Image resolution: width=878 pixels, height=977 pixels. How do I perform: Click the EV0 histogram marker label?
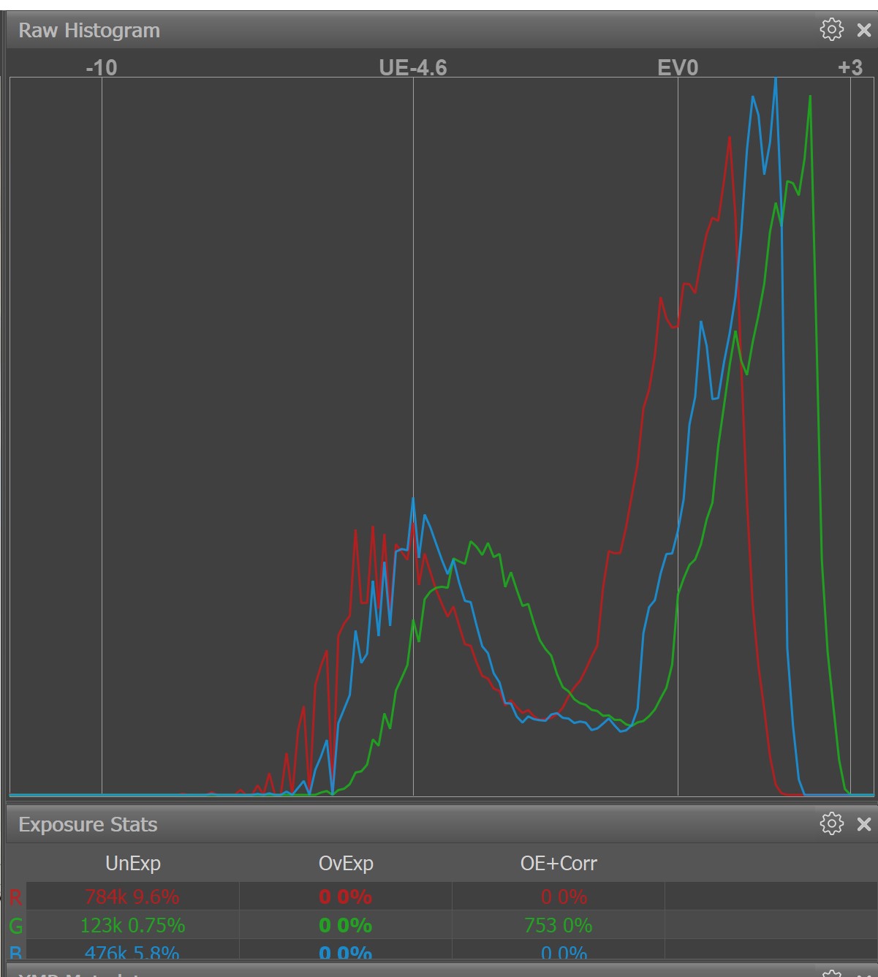click(x=678, y=68)
